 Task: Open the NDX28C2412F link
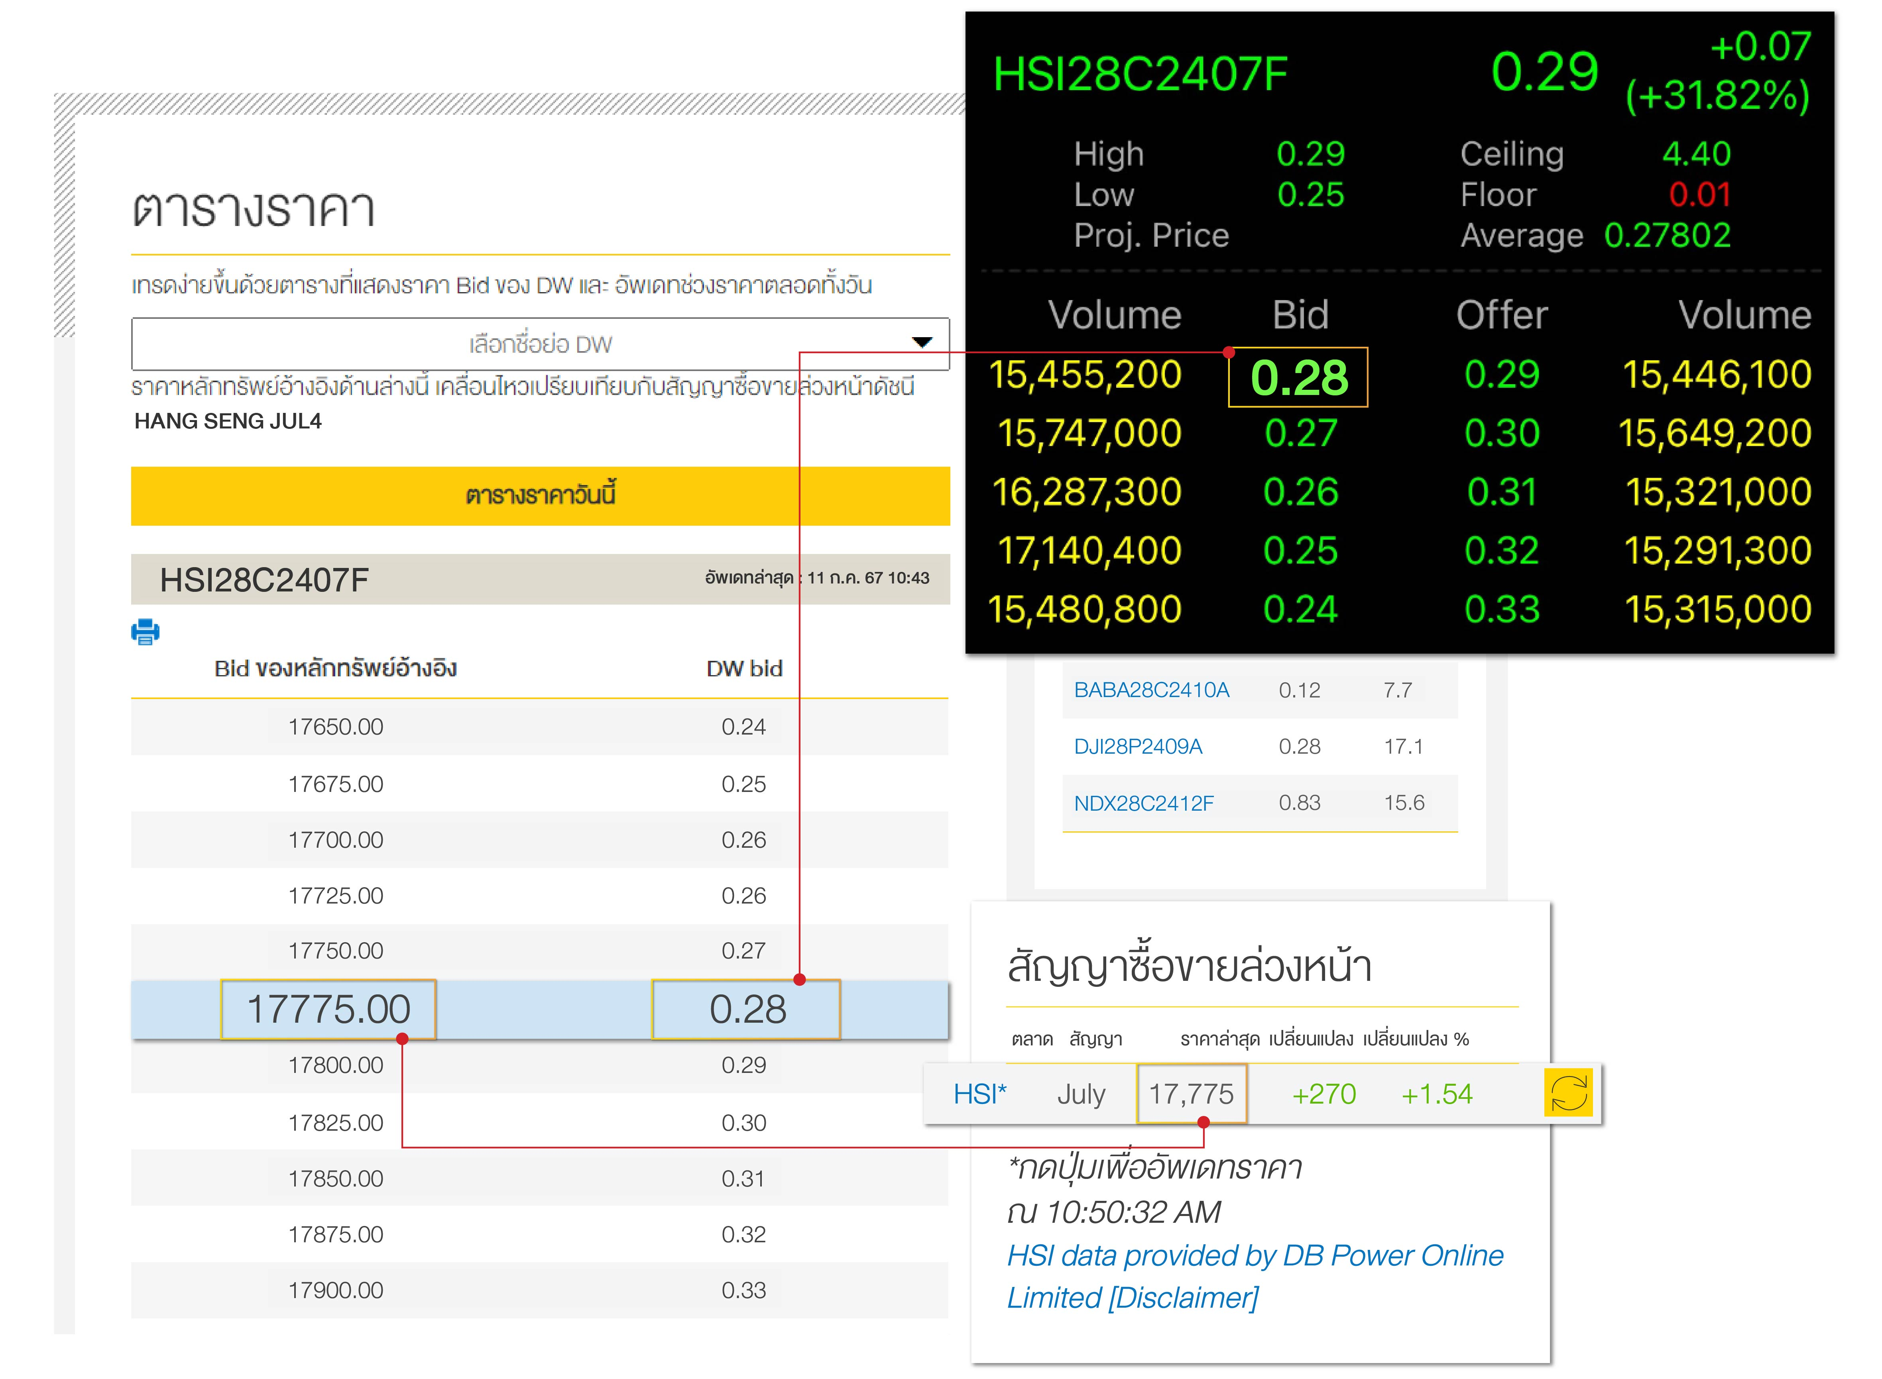[x=1144, y=803]
